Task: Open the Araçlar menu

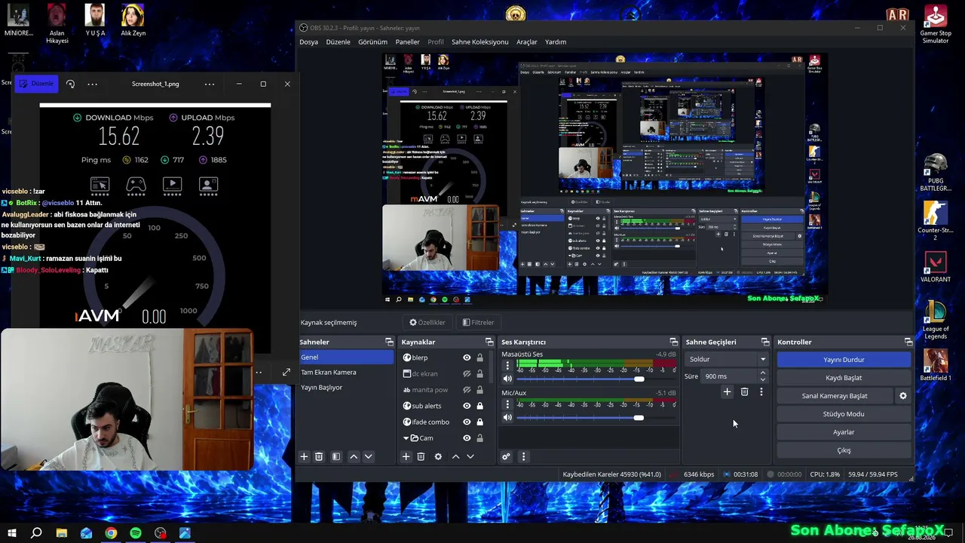Action: pos(527,42)
